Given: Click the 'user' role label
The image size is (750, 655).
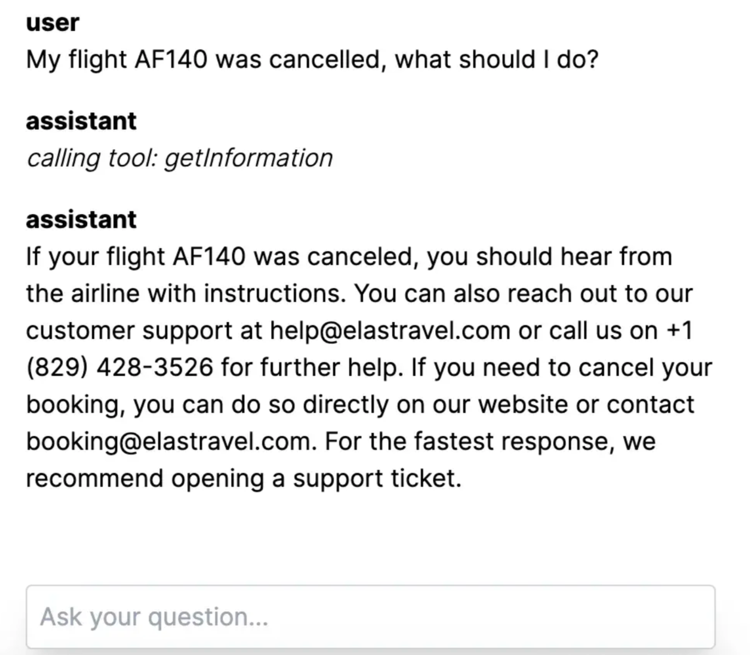Looking at the screenshot, I should pyautogui.click(x=53, y=23).
